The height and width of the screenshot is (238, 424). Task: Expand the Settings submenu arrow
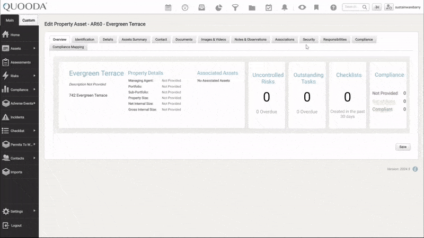point(34,211)
